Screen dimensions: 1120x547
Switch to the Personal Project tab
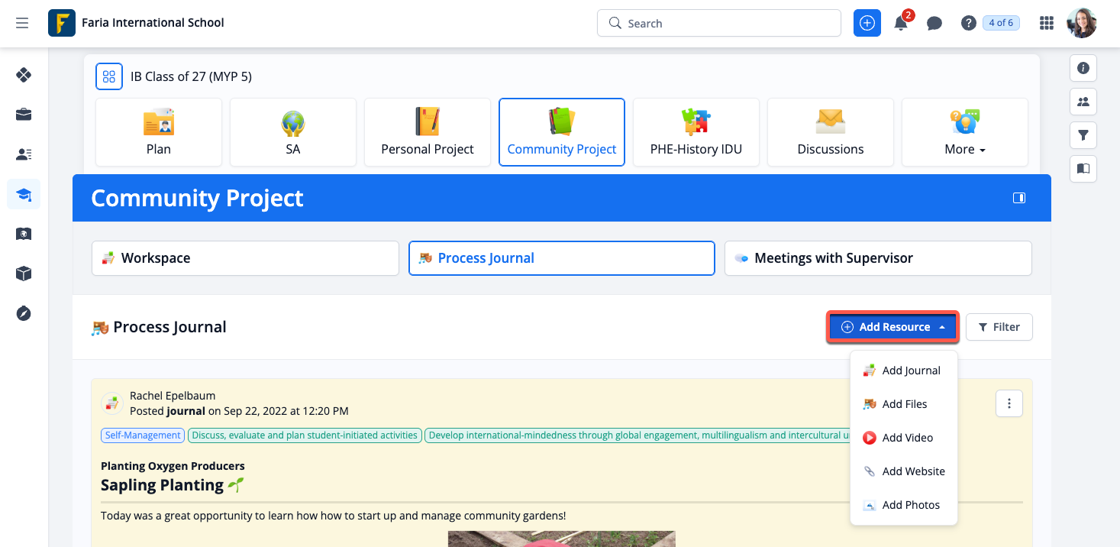(x=428, y=132)
